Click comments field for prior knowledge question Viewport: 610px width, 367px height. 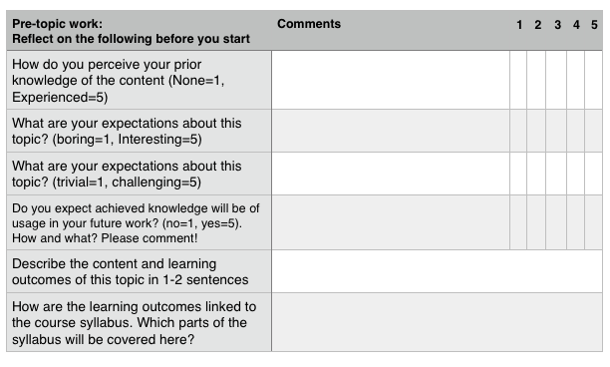pyautogui.click(x=391, y=80)
